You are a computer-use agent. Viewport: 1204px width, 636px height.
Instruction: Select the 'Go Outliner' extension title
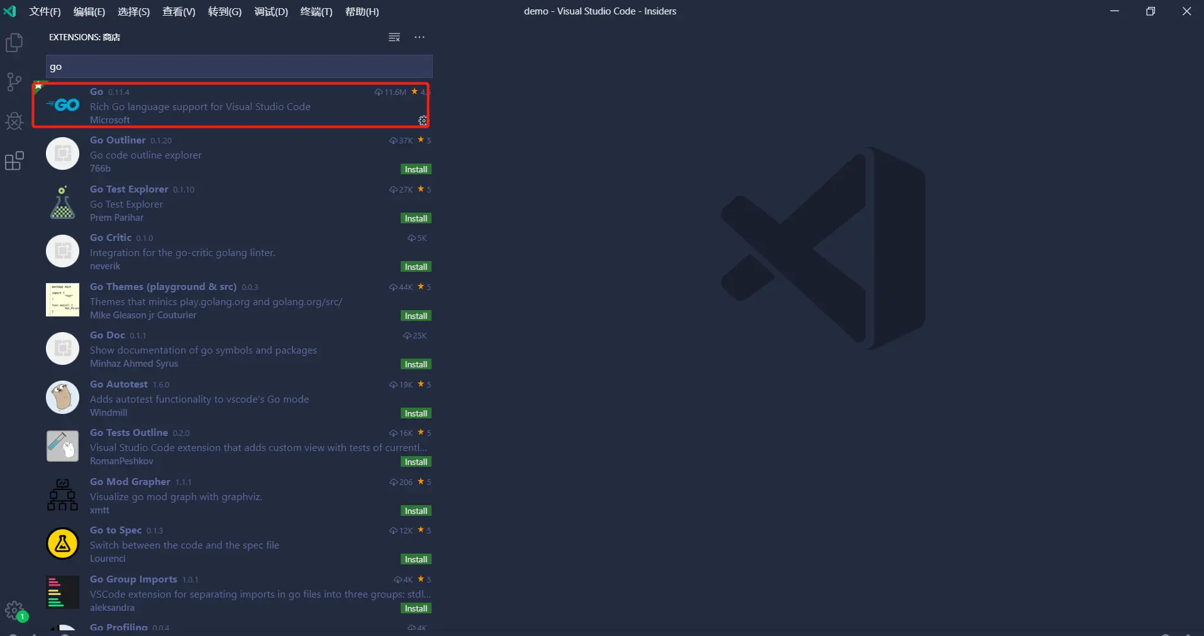point(118,140)
